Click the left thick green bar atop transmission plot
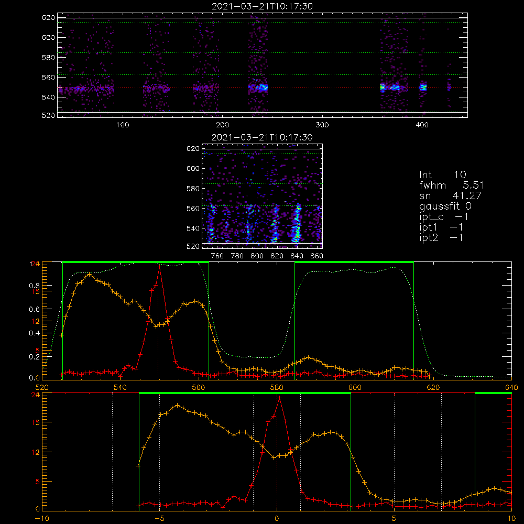This screenshot has height=524, width=524. (136, 262)
